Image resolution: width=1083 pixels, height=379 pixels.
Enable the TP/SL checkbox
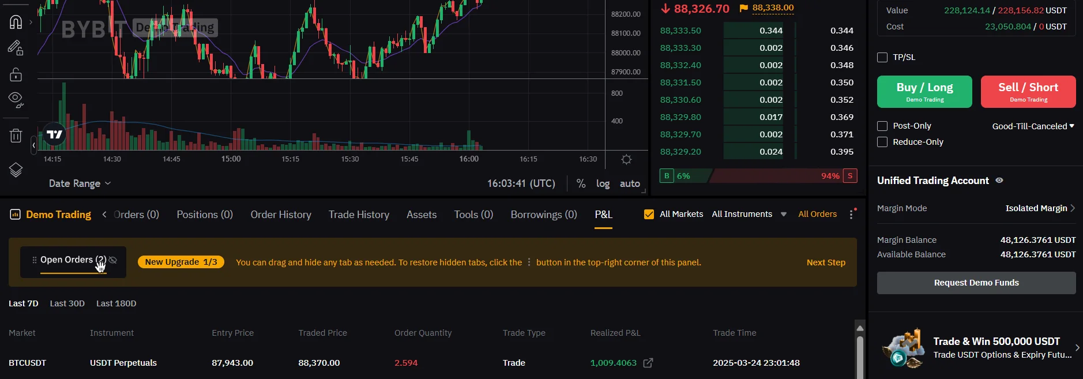[882, 57]
